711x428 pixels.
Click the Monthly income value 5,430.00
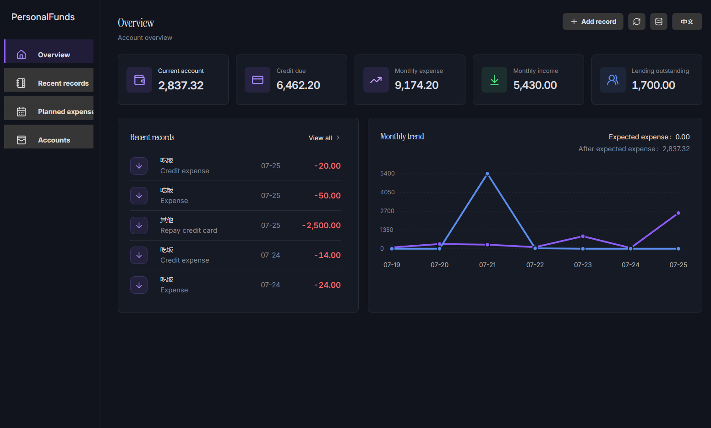tap(535, 85)
